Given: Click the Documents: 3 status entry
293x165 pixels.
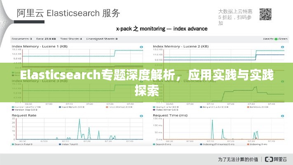Looking at the screenshot, I should pyautogui.click(x=22, y=39).
